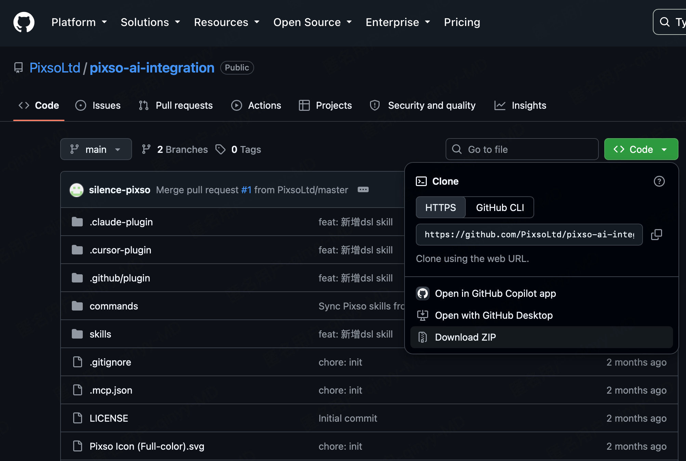The image size is (686, 461).
Task: Click the file icon for .gitignore
Action: 78,362
